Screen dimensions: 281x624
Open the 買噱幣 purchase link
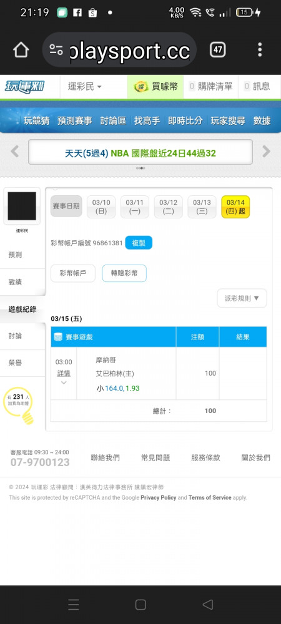click(x=155, y=86)
